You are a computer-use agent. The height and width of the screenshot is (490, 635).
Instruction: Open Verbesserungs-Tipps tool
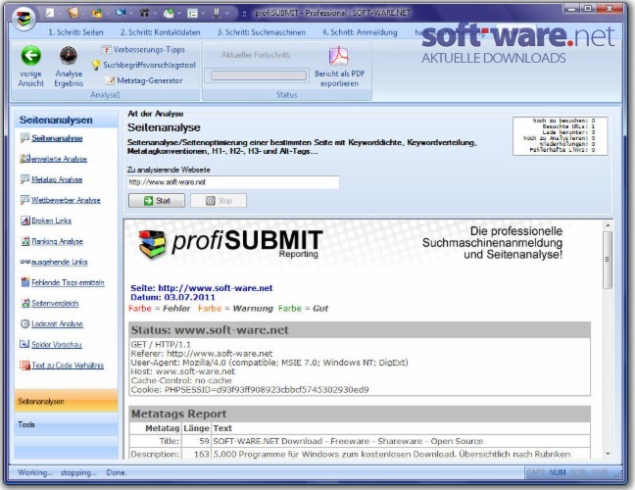143,50
